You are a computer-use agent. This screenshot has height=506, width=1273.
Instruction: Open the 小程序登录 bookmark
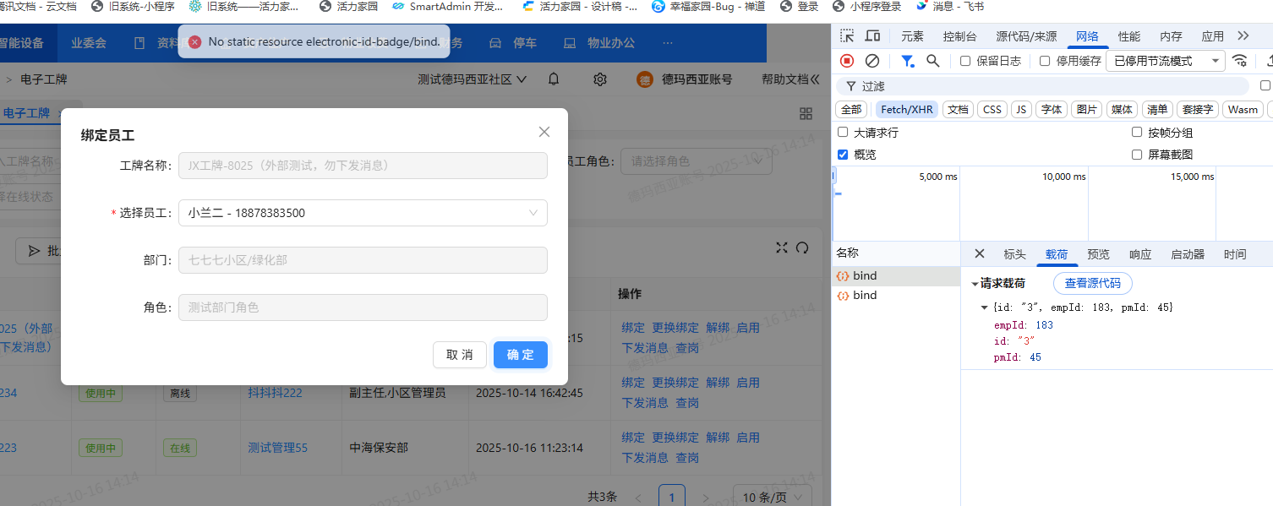867,6
